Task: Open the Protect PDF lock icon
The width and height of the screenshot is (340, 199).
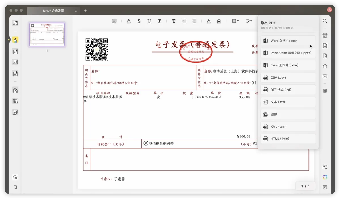Action: click(x=325, y=56)
